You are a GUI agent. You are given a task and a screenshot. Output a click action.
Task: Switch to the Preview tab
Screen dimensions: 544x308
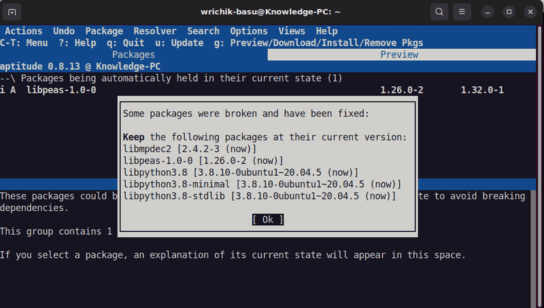tap(399, 55)
